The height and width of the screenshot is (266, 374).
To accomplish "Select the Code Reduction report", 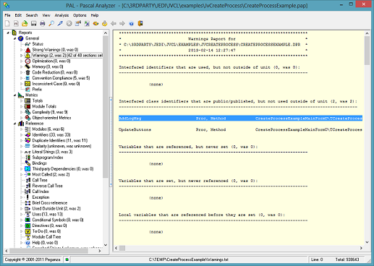I will point(55,72).
